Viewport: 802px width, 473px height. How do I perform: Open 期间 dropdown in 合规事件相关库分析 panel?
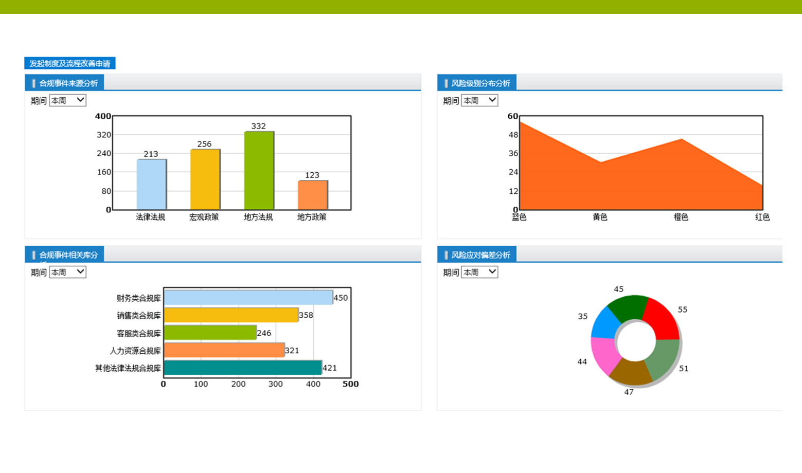click(x=67, y=272)
